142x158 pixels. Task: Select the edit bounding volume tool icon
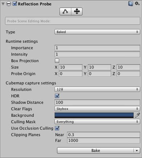point(65,12)
